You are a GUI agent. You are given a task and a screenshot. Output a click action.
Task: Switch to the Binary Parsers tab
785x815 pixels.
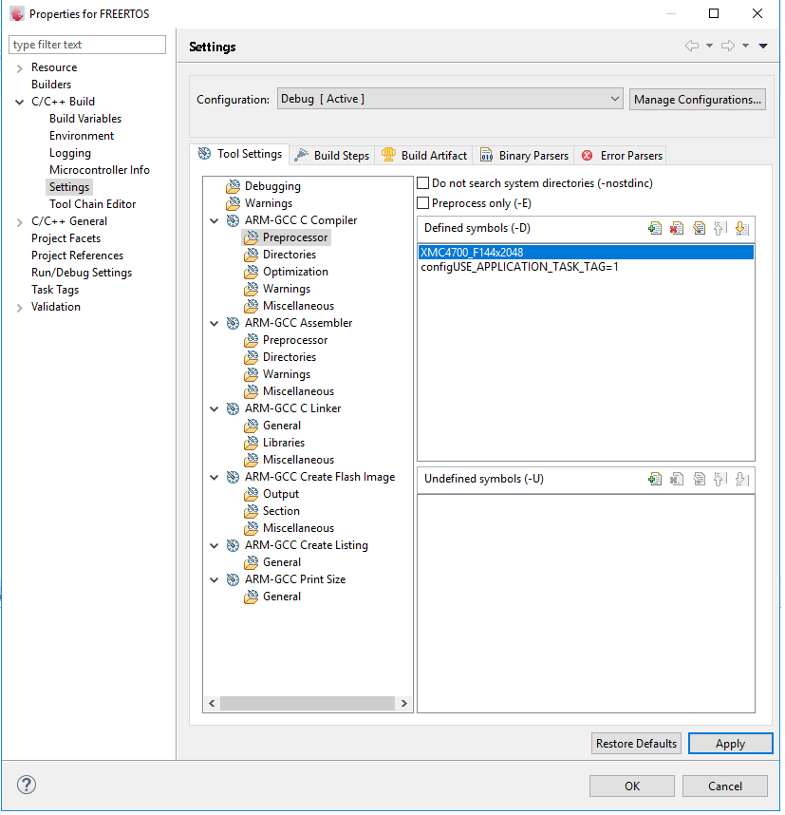(x=524, y=156)
